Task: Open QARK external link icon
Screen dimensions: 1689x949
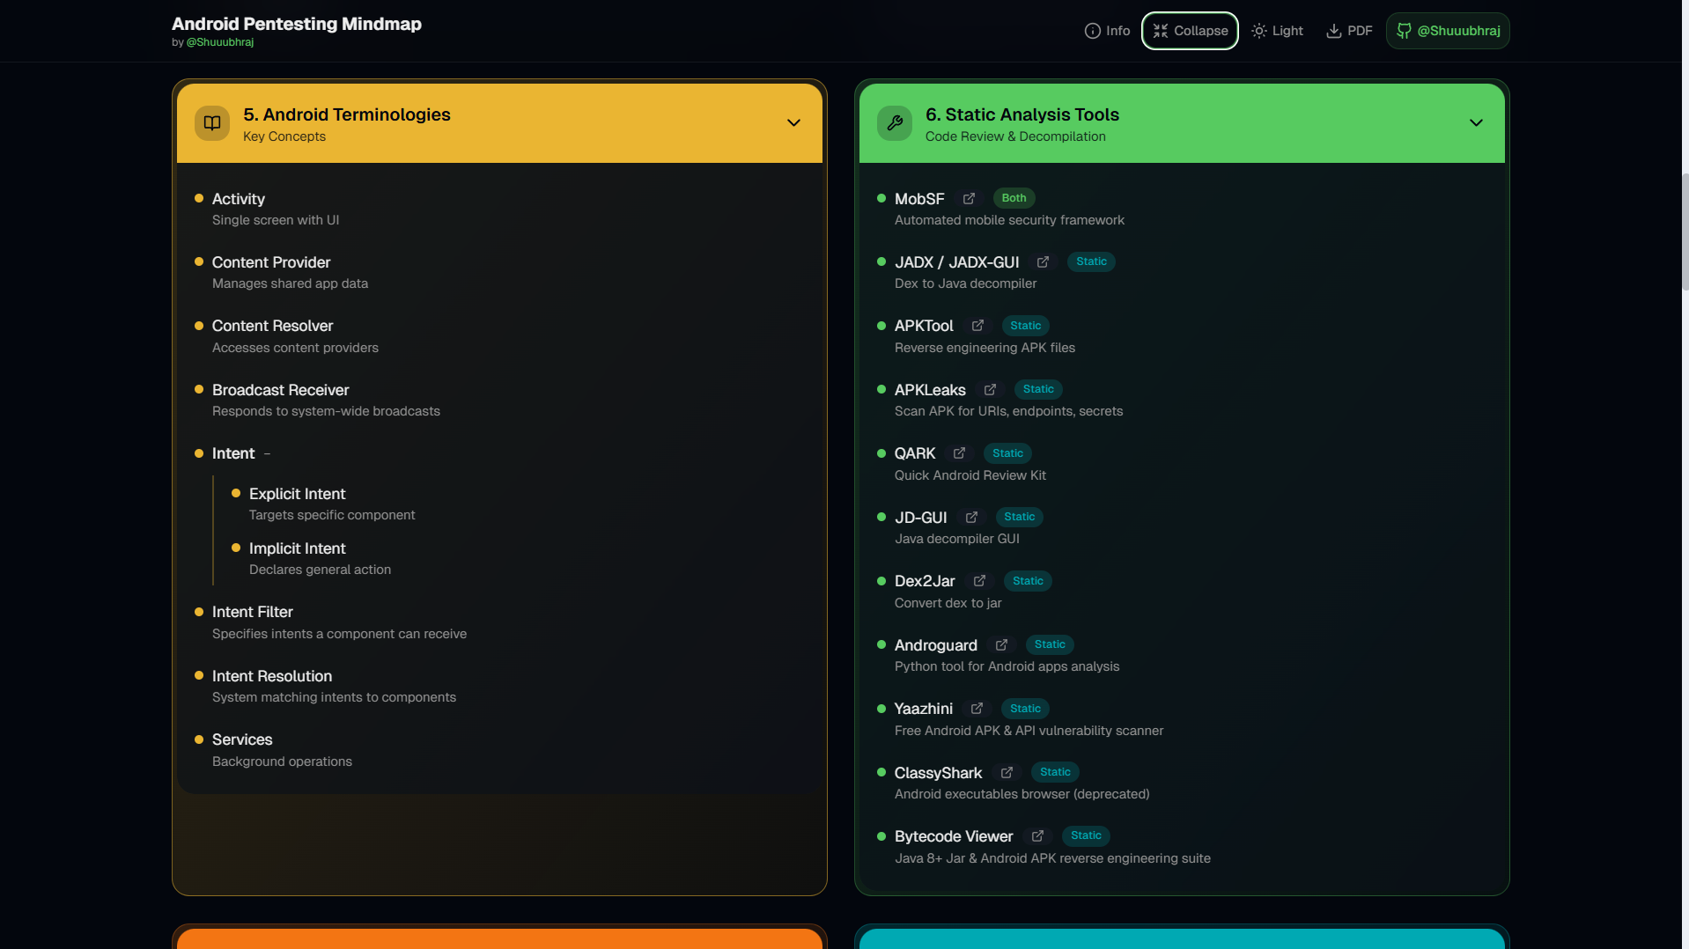Action: [x=959, y=453]
